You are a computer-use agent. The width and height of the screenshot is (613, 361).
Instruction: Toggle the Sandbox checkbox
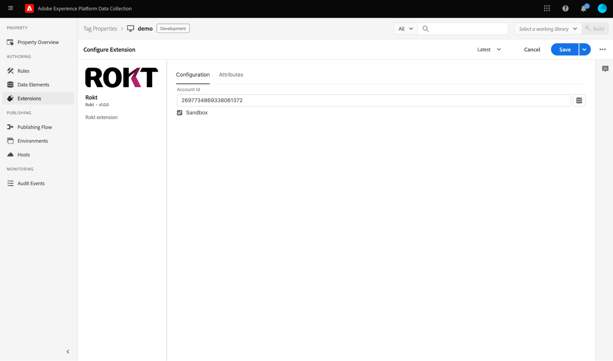(x=180, y=113)
